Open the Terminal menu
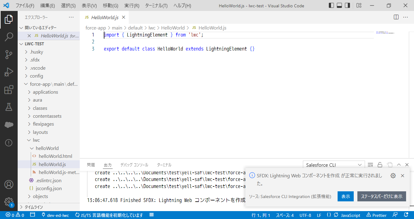 pyautogui.click(x=156, y=5)
